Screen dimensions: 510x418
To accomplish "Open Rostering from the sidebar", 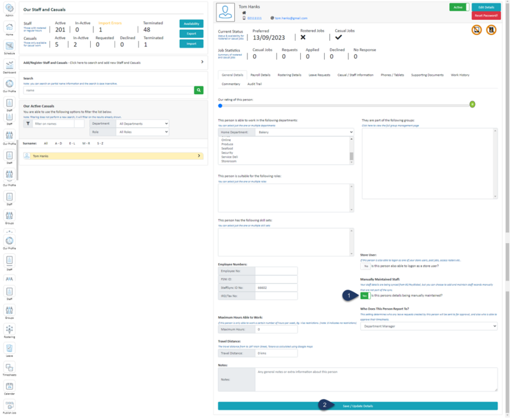I will [9, 331].
